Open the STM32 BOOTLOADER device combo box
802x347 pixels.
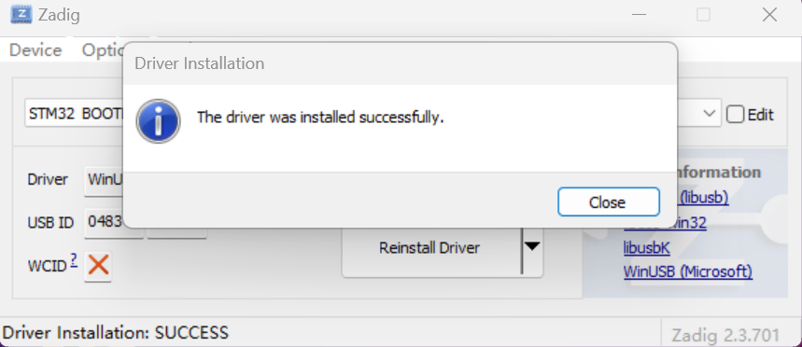373,114
